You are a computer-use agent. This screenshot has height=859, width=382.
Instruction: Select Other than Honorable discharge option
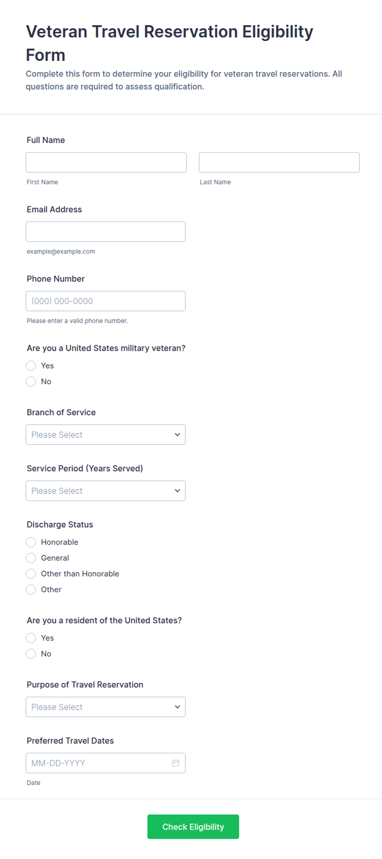(31, 574)
